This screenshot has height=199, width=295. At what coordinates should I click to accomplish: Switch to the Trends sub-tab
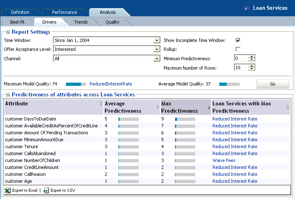[81, 22]
